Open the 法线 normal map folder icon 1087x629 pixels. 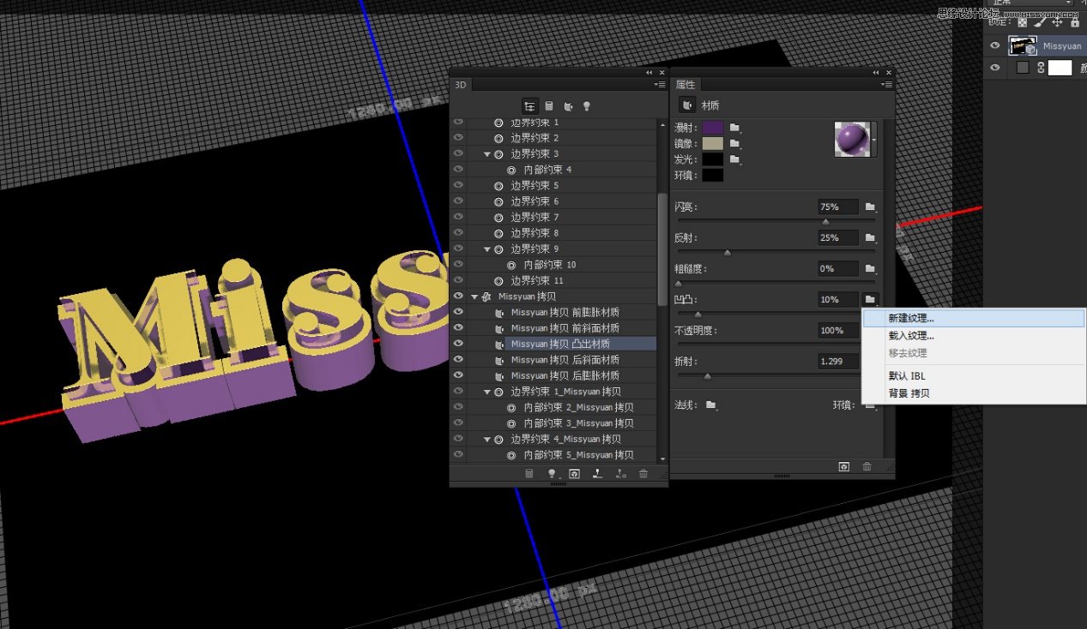coord(711,404)
